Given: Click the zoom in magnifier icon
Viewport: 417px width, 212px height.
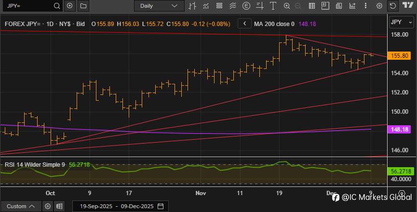Looking at the screenshot, I should pos(287,6).
